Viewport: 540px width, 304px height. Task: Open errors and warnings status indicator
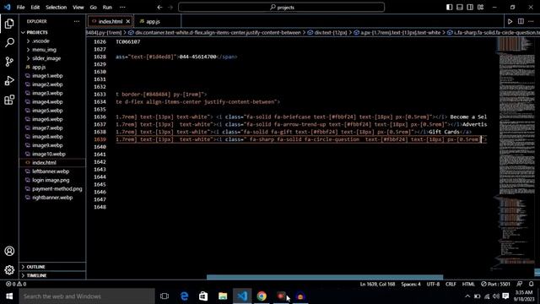coord(16,284)
